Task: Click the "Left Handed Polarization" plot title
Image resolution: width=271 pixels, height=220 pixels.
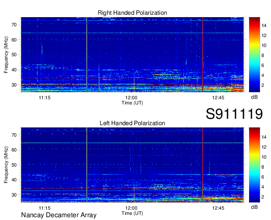Action: pyautogui.click(x=132, y=123)
